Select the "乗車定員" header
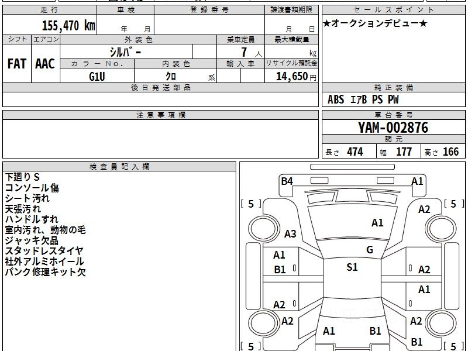 click(x=241, y=39)
